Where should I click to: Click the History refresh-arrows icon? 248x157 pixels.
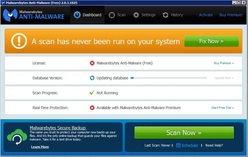click(166, 15)
